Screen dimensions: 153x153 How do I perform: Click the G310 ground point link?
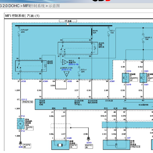tap(89, 143)
